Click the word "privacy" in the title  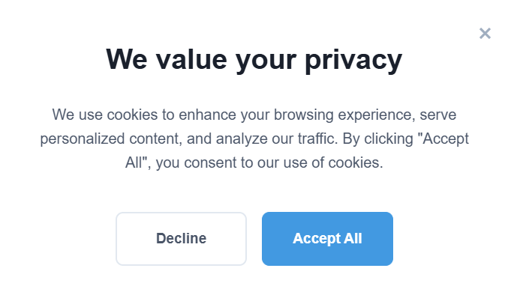[x=353, y=61]
